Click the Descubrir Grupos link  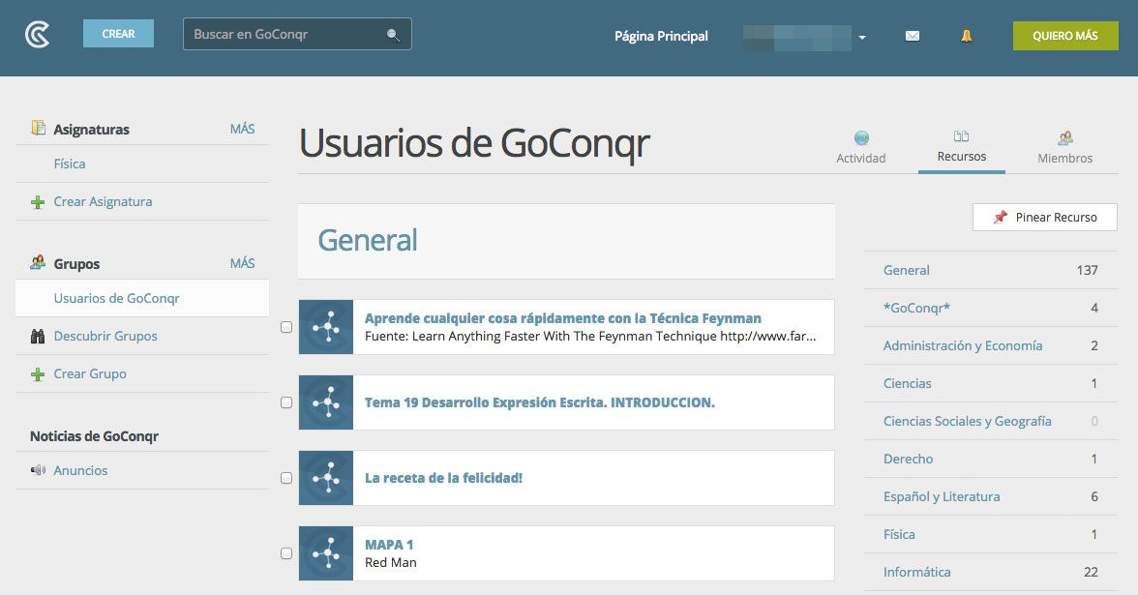(105, 336)
